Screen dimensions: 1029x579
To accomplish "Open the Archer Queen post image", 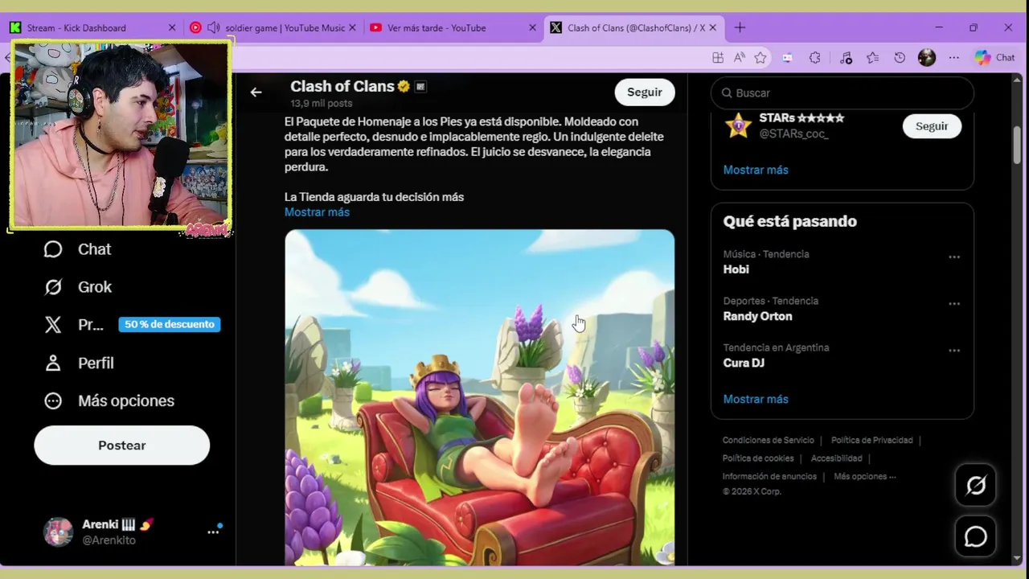I will click(480, 397).
